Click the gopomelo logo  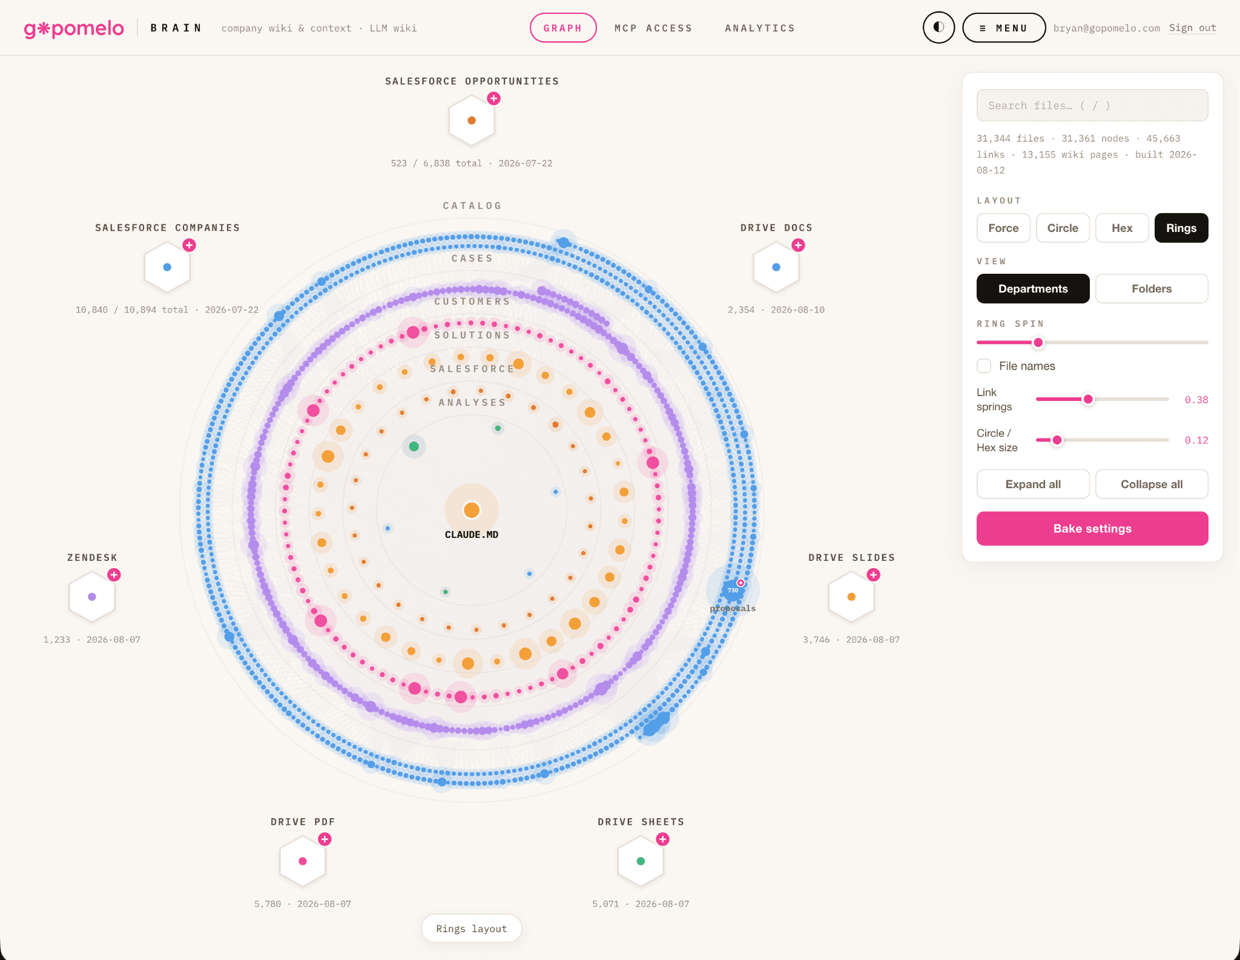click(x=74, y=28)
